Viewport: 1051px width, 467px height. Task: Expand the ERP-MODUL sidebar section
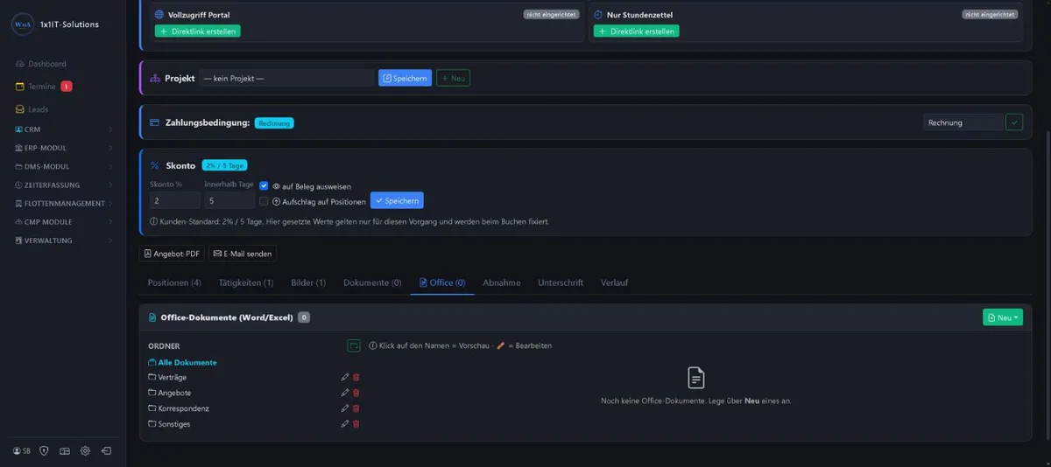click(x=63, y=148)
